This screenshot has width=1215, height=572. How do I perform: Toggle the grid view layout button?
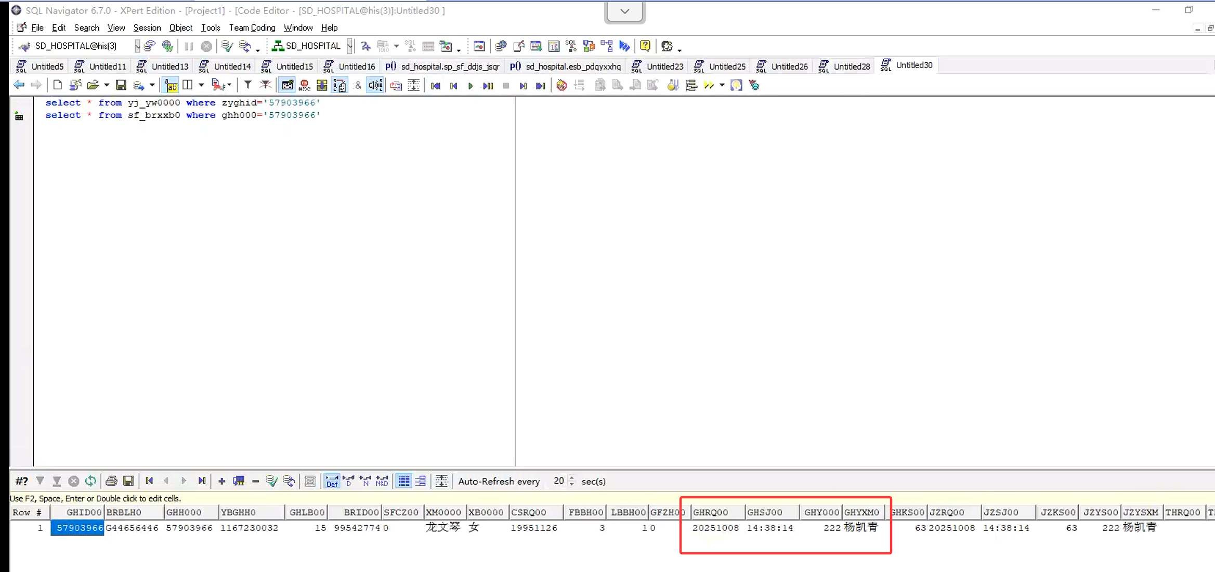(404, 481)
